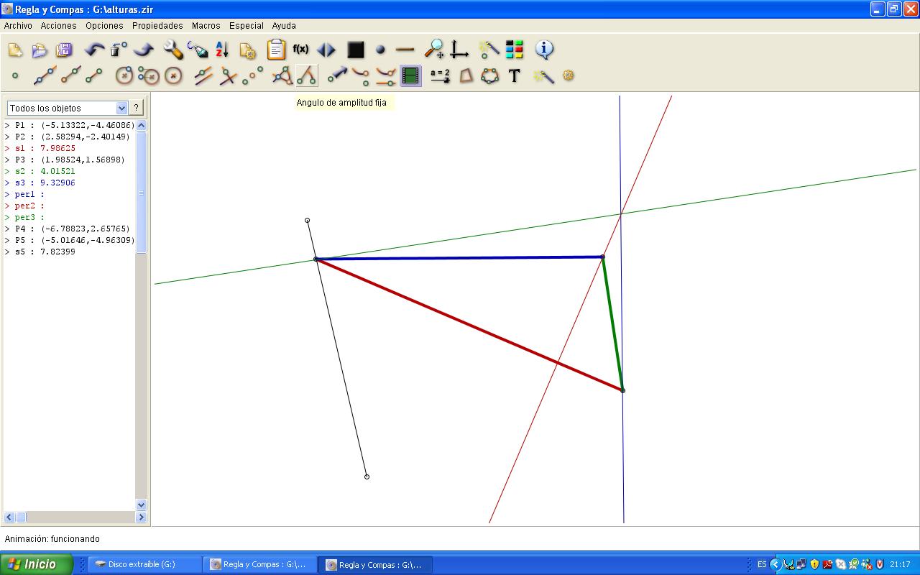Select the angle tool
Screen dimensions: 920x575
(282, 75)
